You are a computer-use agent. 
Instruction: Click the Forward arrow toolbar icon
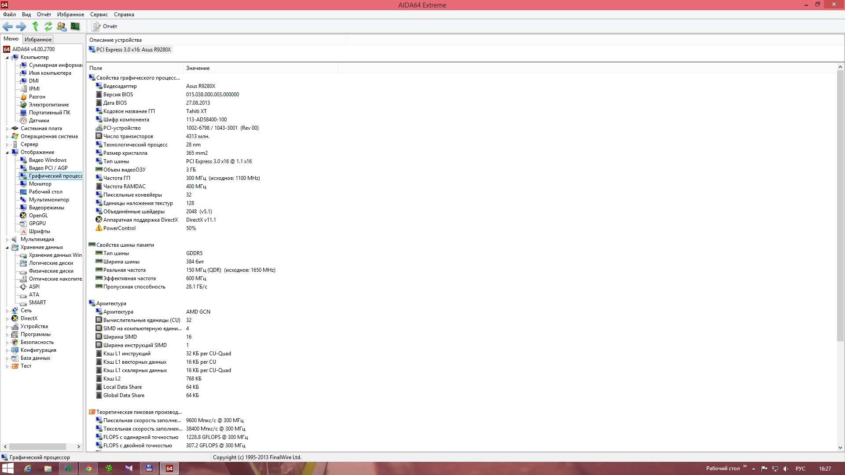pyautogui.click(x=21, y=26)
